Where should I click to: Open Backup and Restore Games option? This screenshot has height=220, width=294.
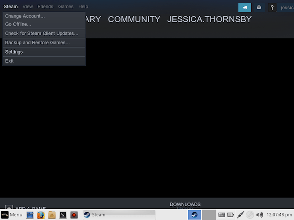point(44,43)
